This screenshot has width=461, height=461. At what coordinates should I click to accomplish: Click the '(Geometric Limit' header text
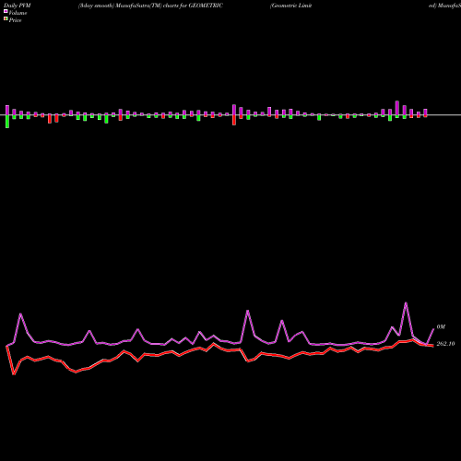click(x=290, y=6)
